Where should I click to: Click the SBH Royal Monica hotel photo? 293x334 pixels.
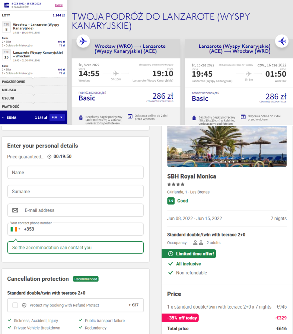(227, 146)
